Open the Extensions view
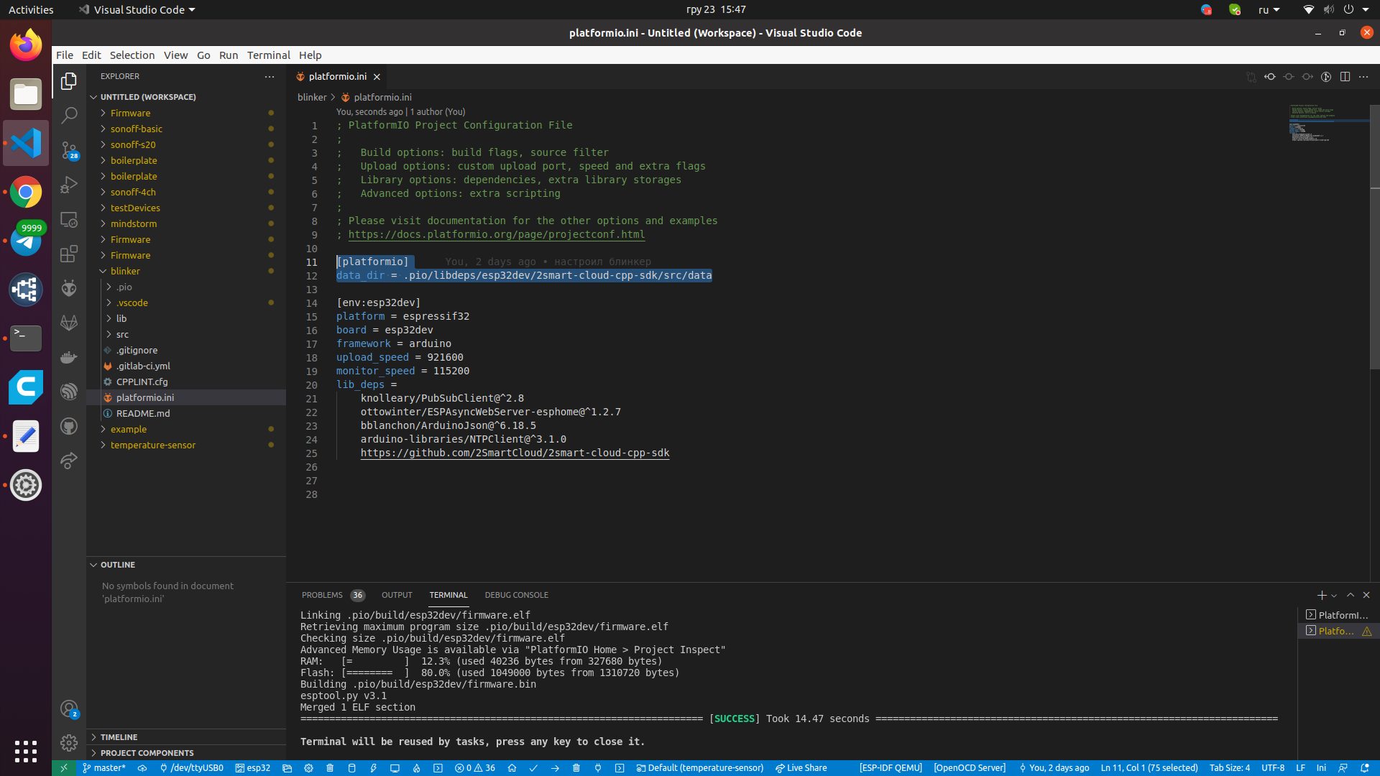The image size is (1380, 776). coord(69,254)
